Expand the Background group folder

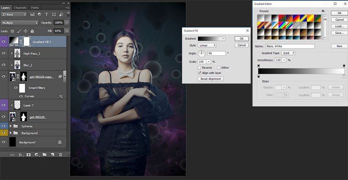pyautogui.click(x=10, y=133)
